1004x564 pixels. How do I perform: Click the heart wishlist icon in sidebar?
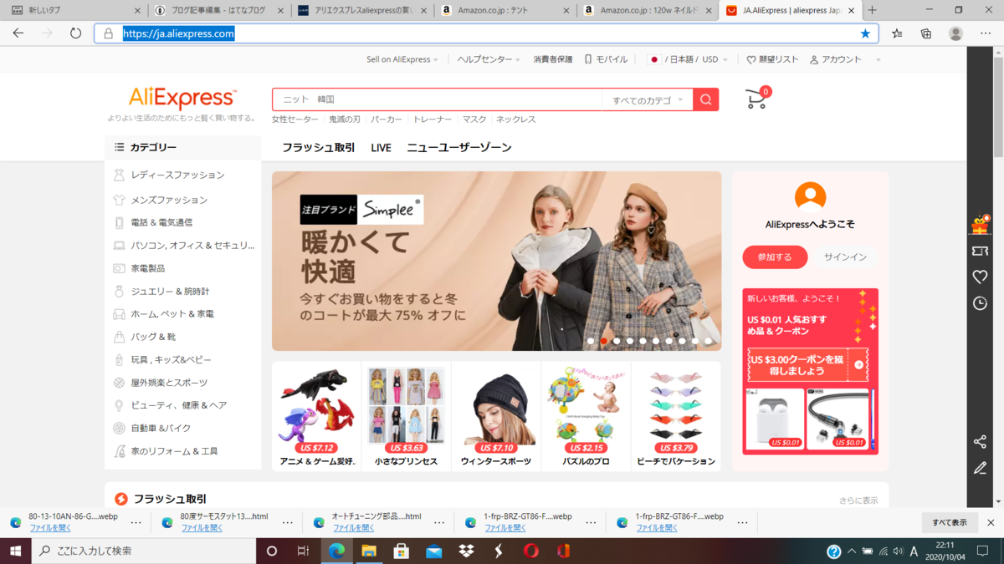[x=980, y=277]
